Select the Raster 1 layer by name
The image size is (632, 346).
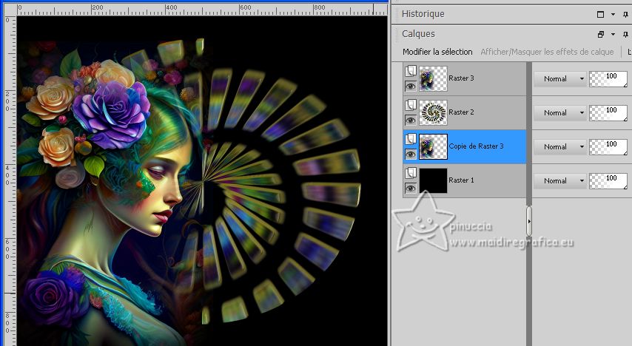pyautogui.click(x=461, y=180)
